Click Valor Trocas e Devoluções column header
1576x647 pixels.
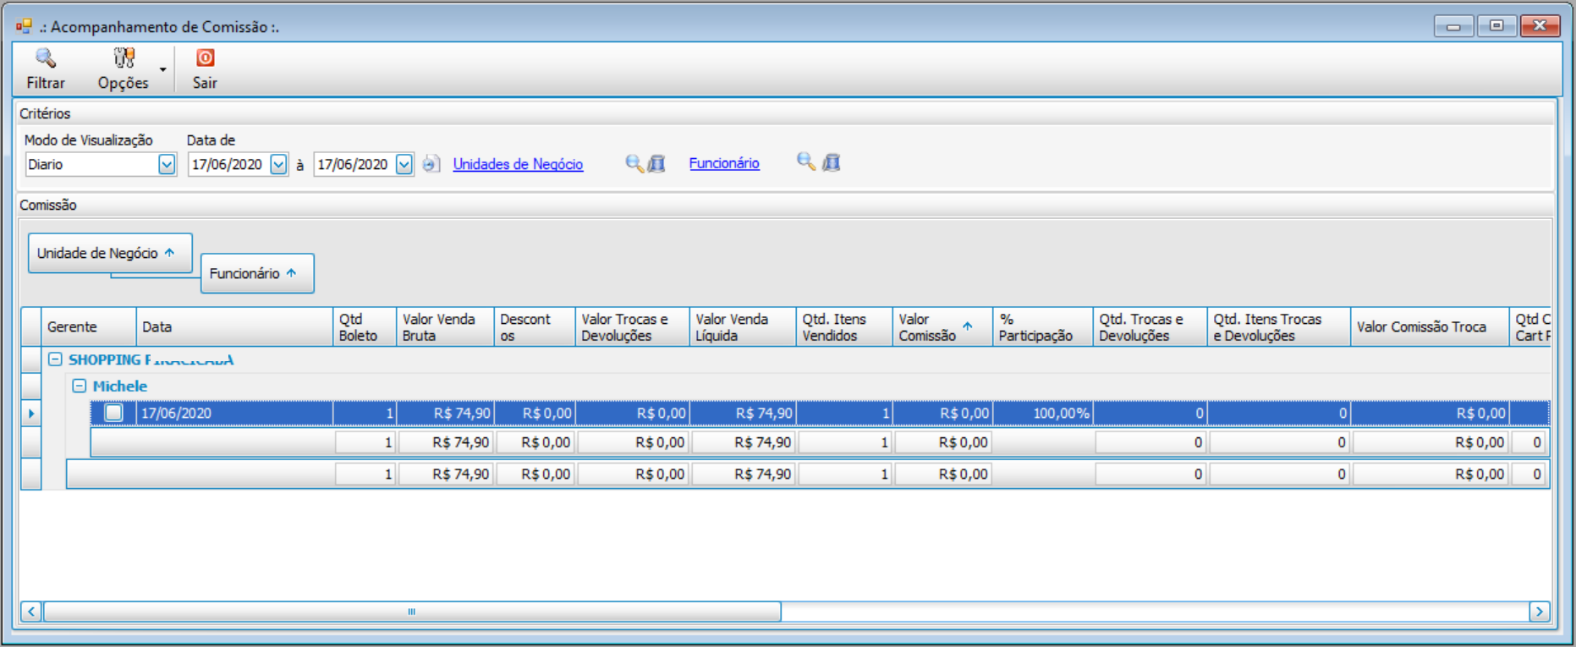click(632, 326)
